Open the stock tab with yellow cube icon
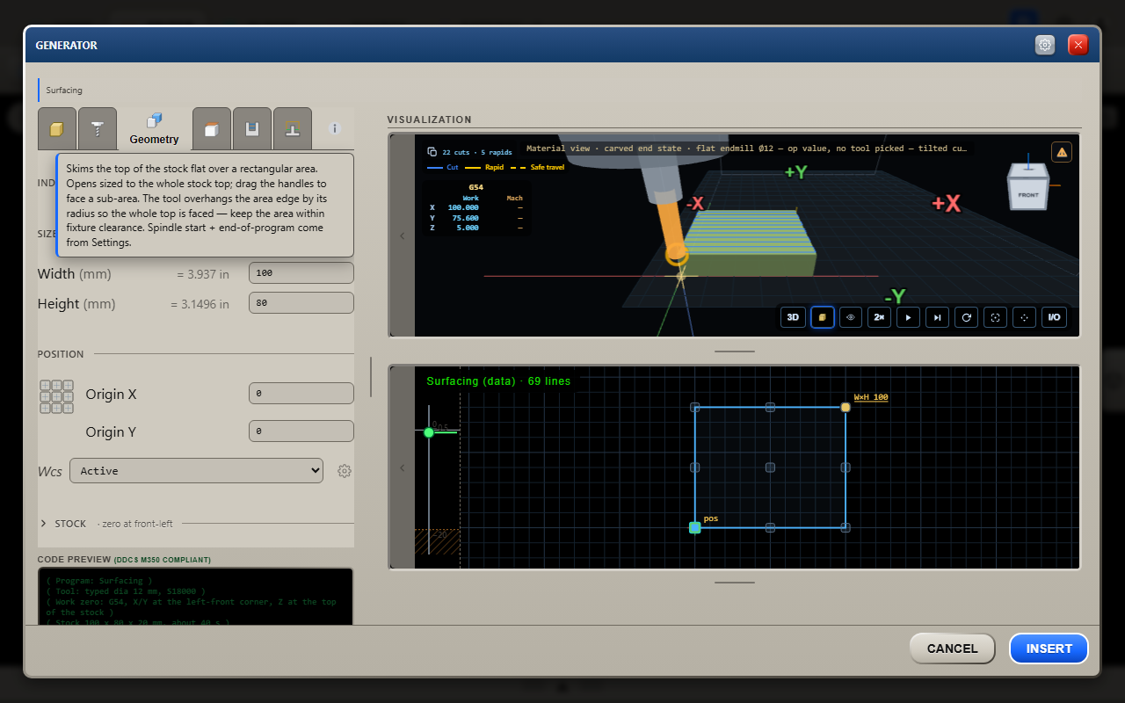Viewport: 1125px width, 703px height. pos(57,129)
